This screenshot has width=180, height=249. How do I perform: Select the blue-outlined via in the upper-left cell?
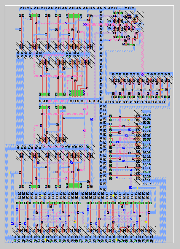pyautogui.click(x=71, y=39)
